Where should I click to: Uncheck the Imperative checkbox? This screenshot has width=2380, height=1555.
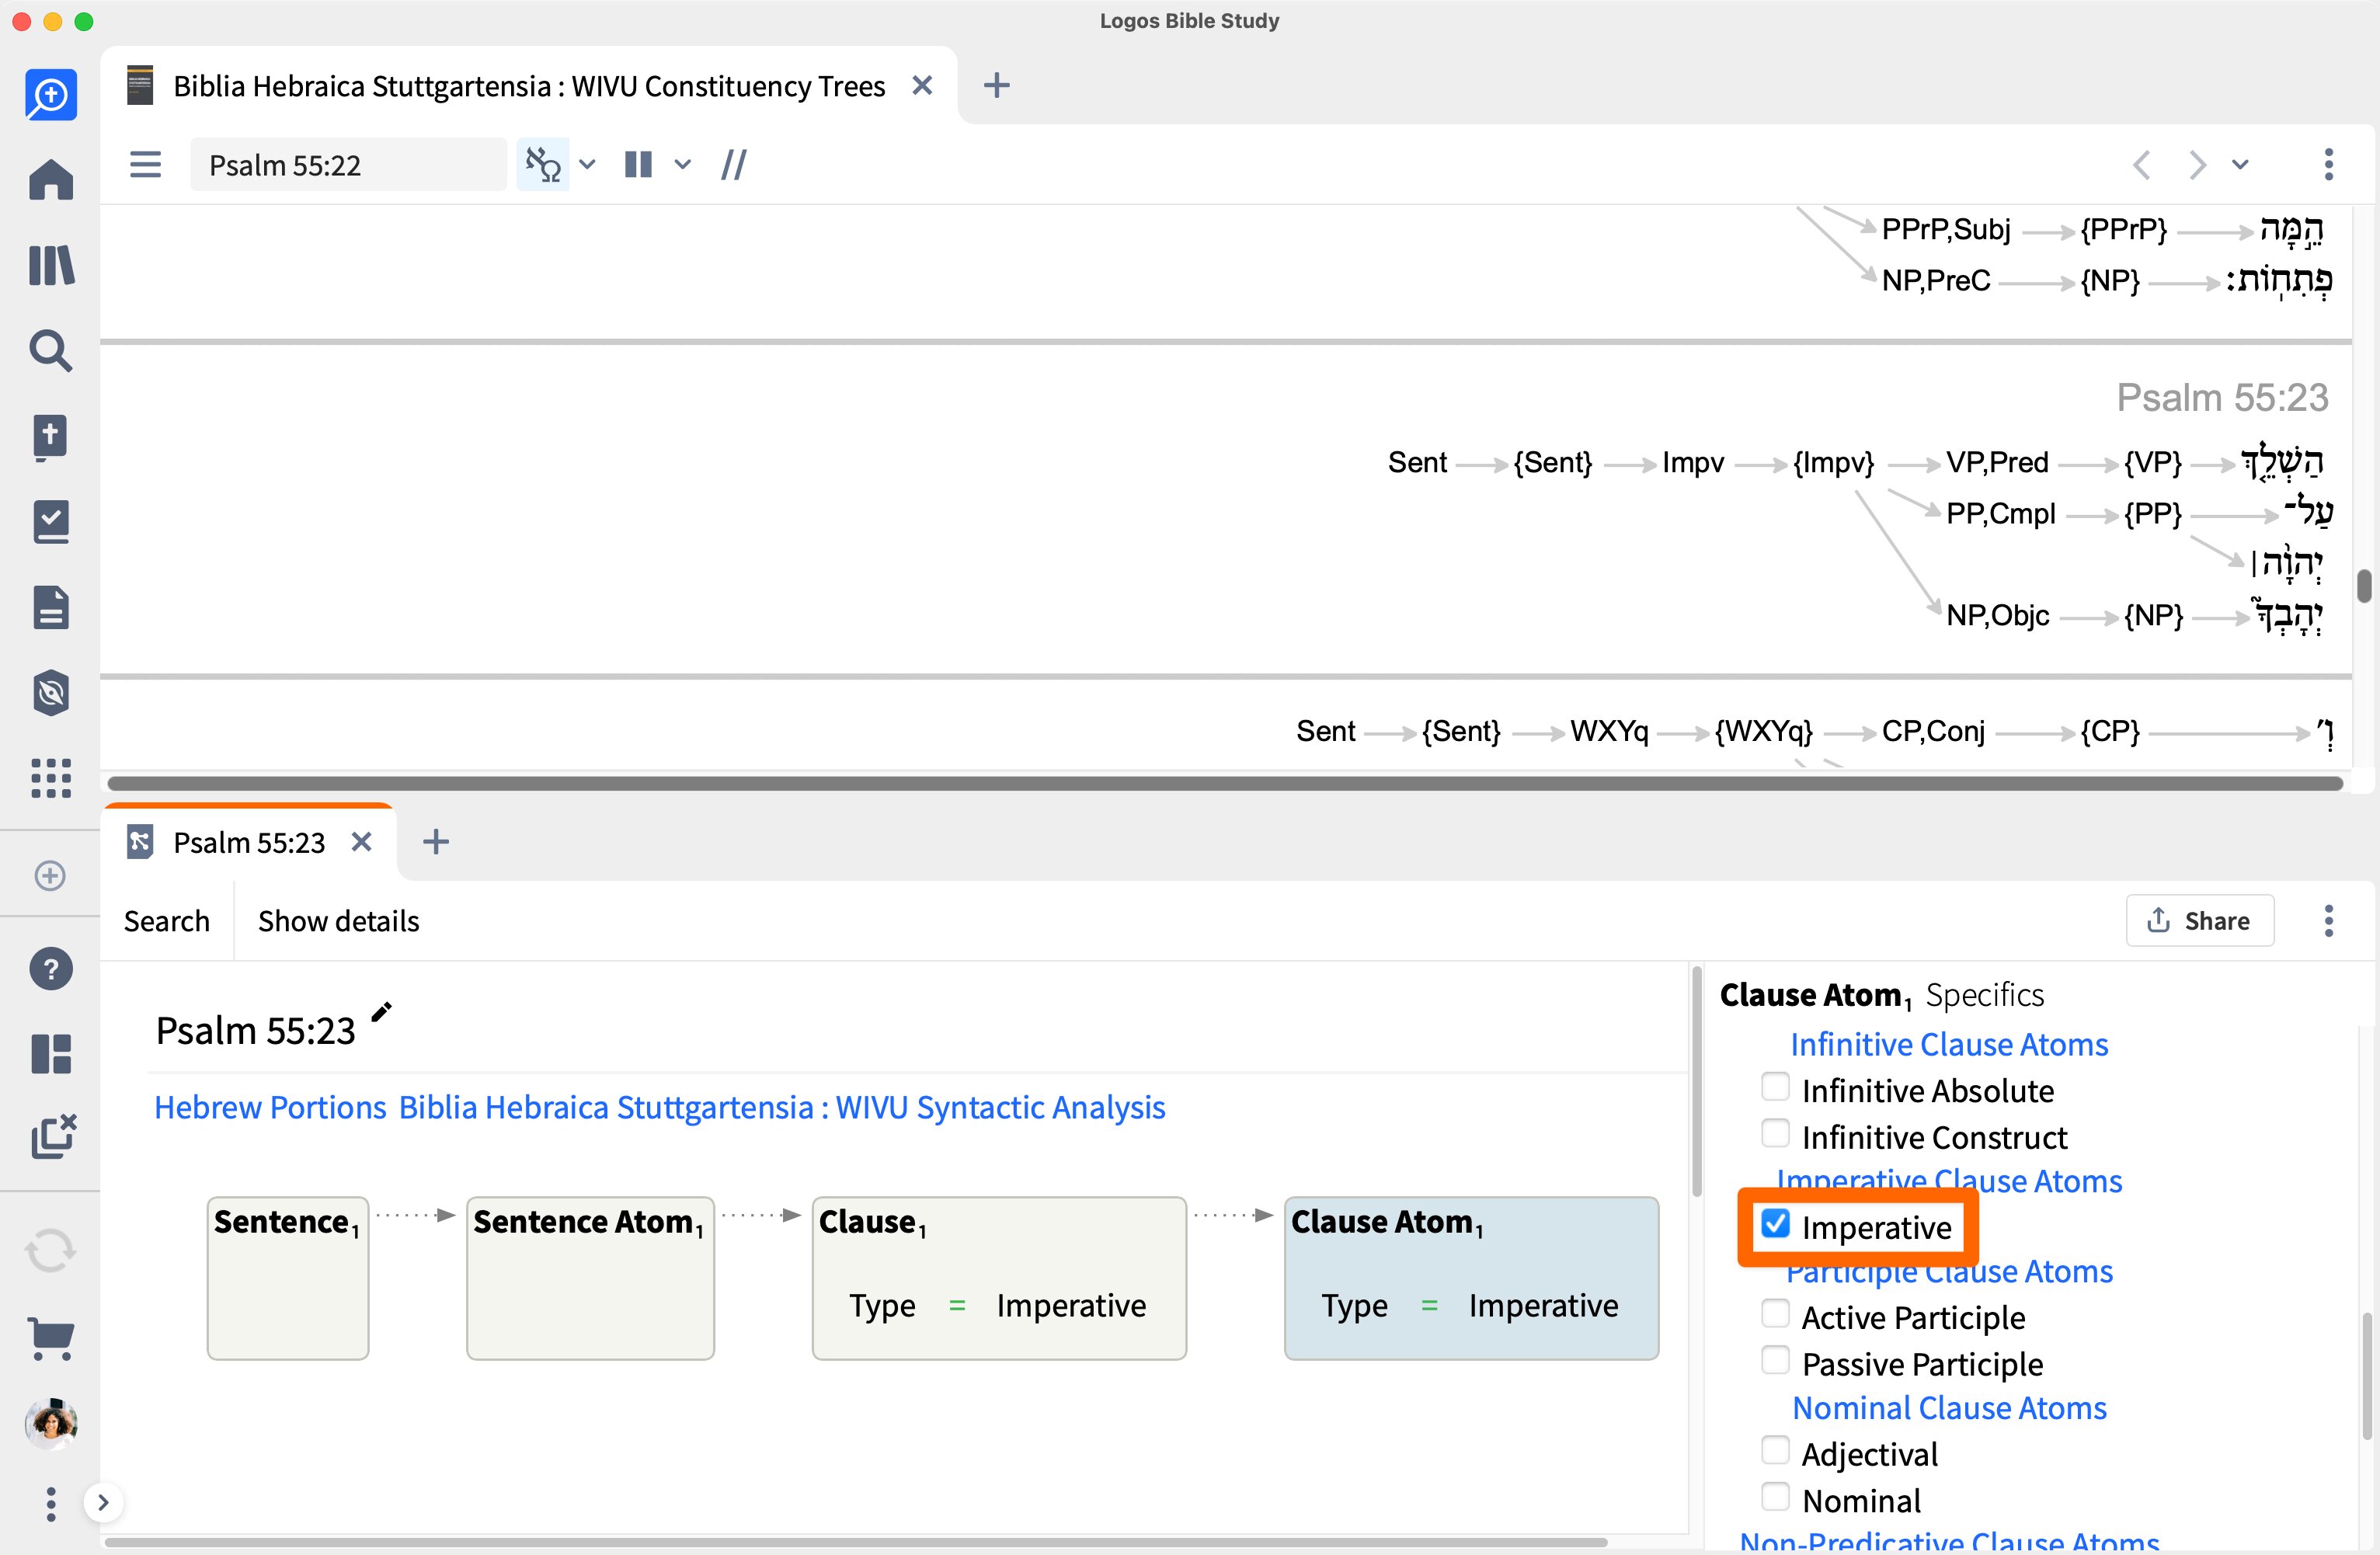point(1775,1223)
